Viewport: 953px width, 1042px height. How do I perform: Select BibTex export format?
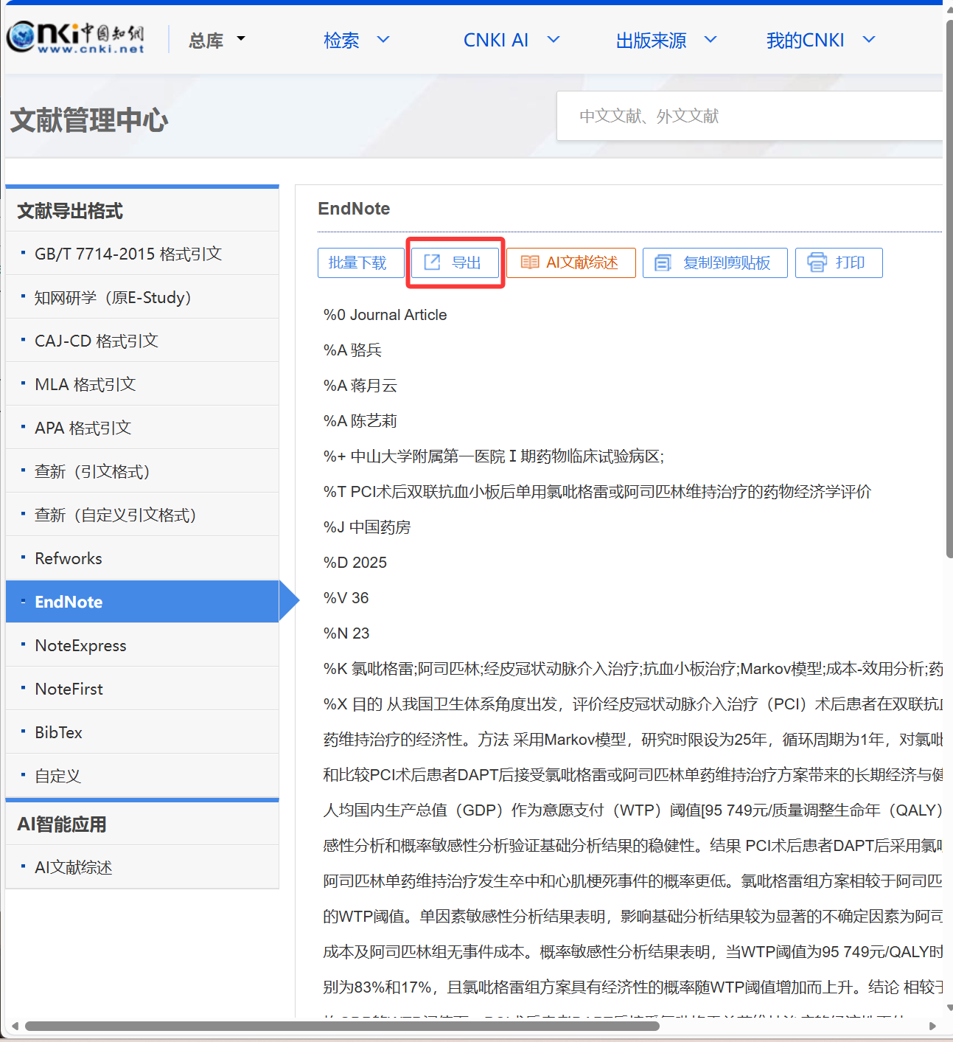point(142,732)
